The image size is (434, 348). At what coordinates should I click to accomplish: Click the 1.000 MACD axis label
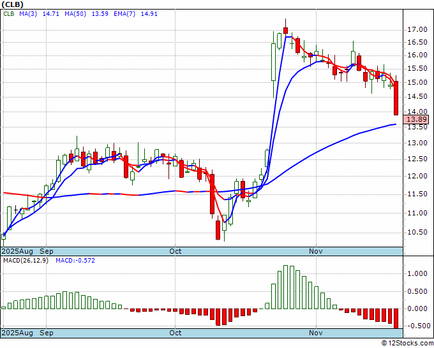[419, 273]
